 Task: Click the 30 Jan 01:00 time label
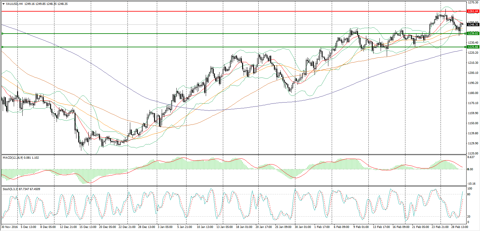click(303, 227)
